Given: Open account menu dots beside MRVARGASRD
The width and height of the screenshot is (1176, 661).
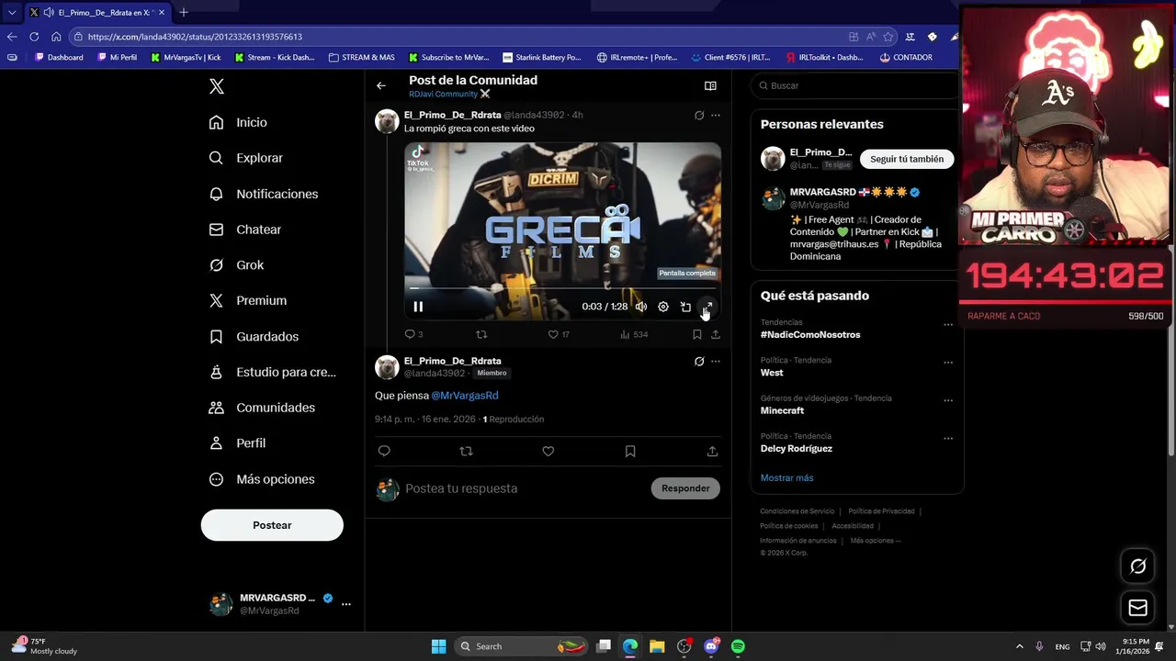Looking at the screenshot, I should pos(345,604).
